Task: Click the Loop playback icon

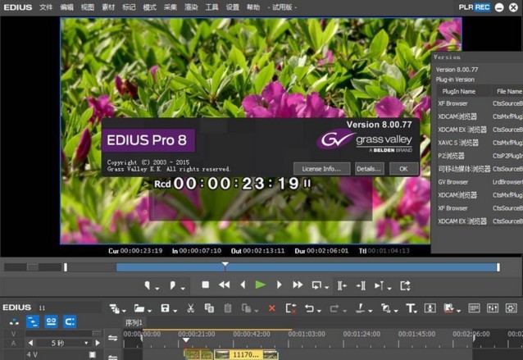Action: tap(316, 285)
